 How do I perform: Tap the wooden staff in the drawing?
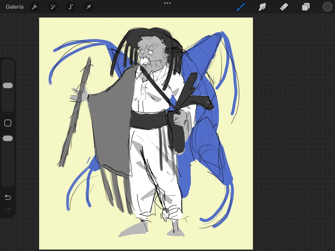pos(76,112)
